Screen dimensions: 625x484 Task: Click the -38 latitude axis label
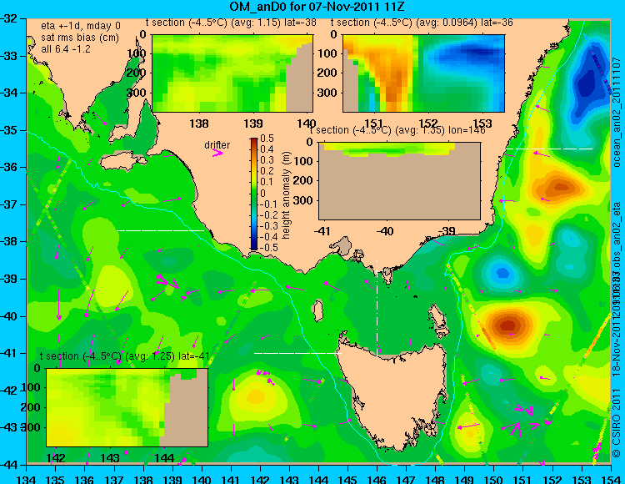click(9, 241)
